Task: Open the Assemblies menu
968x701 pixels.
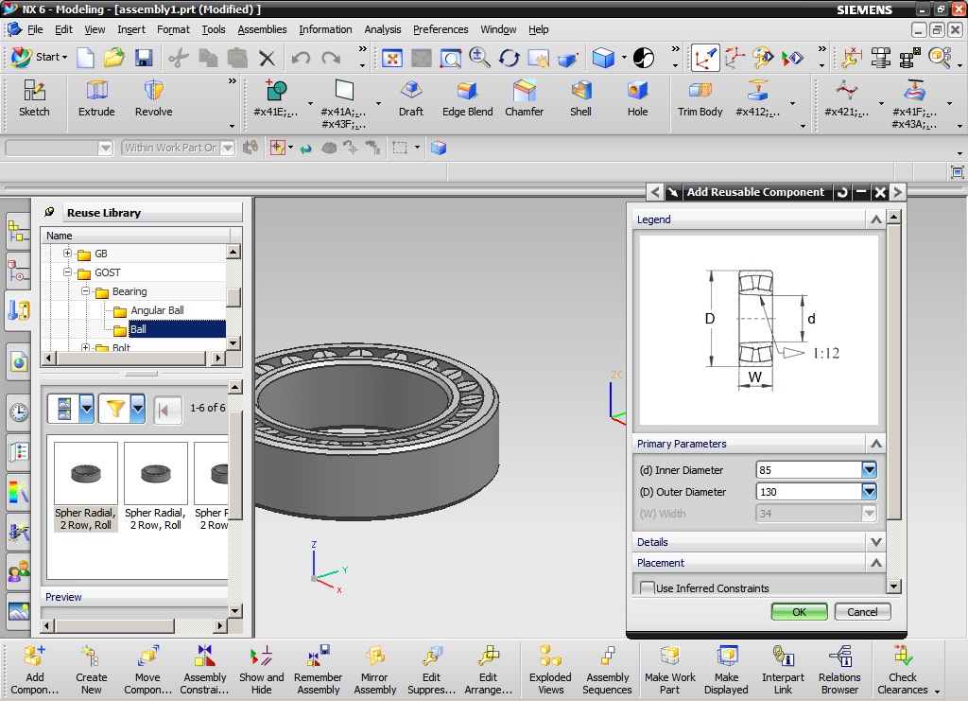Action: (262, 29)
